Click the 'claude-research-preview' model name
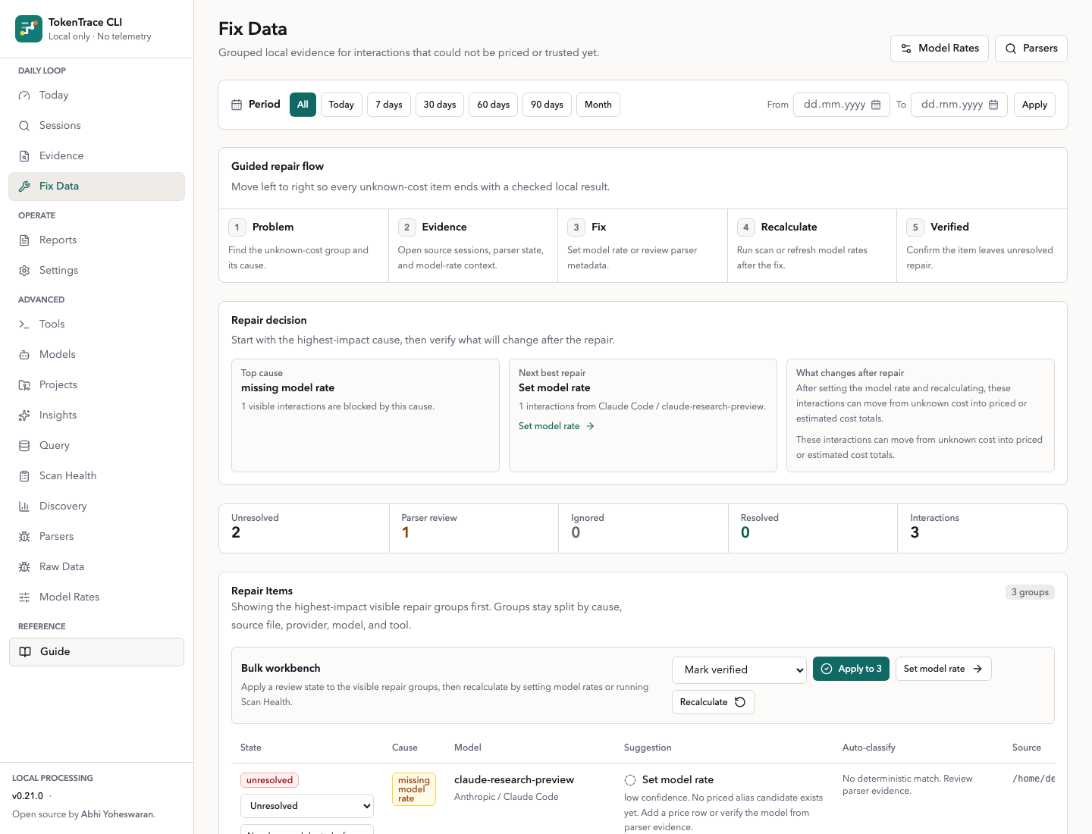 point(514,780)
